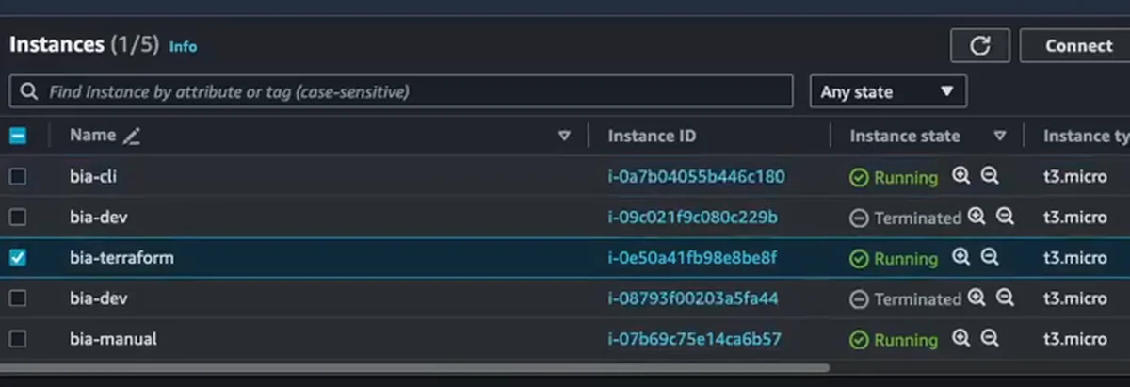Open the Info link beside Instances
The height and width of the screenshot is (387, 1130).
[183, 46]
